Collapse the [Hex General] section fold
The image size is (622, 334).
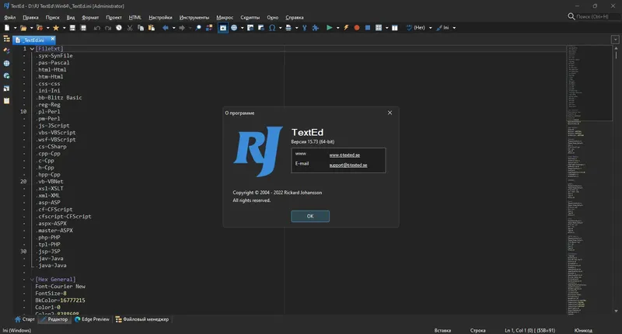[32, 280]
